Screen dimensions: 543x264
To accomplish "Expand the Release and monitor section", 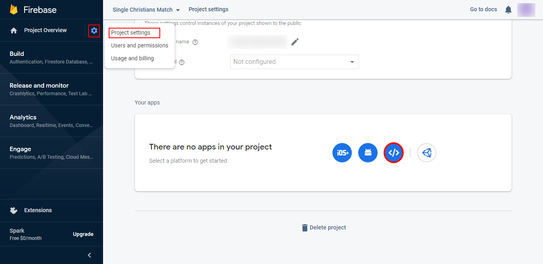I will coord(52,89).
